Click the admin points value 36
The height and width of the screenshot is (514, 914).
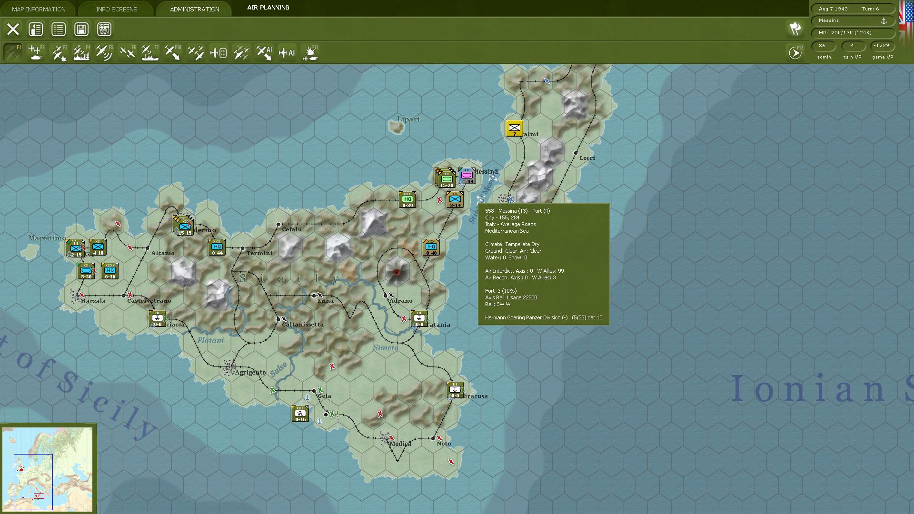824,46
